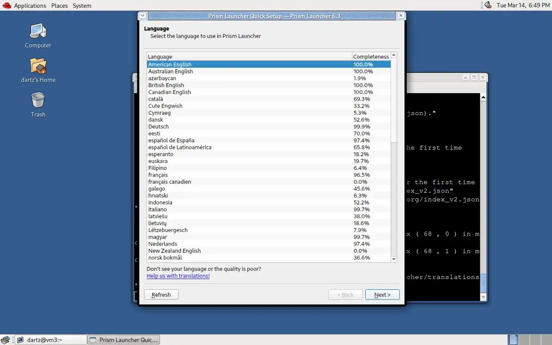552x345 pixels.
Task: Switch to dartz@vm3 terminal taskbar item
Action: (x=51, y=340)
